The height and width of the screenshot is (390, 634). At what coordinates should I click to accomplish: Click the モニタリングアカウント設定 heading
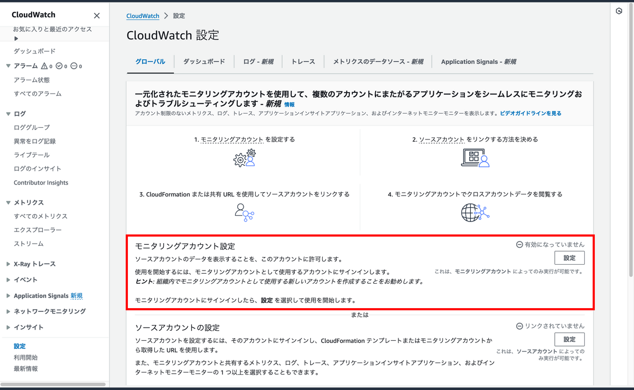click(x=185, y=246)
